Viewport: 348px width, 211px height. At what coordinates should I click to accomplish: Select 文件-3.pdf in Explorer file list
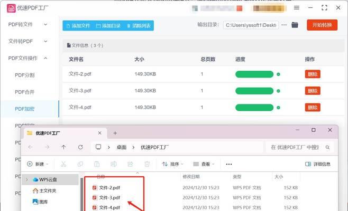(106, 197)
